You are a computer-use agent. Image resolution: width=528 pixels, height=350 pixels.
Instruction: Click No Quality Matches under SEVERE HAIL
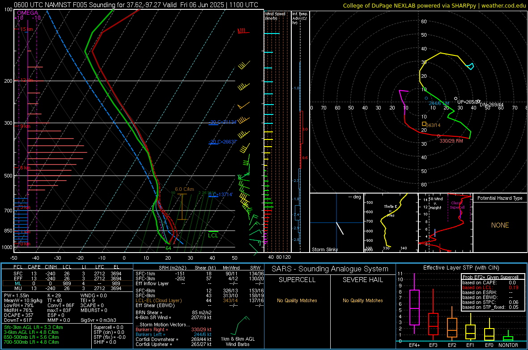click(x=362, y=300)
